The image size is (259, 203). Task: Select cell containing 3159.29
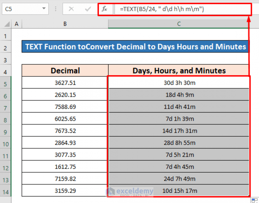point(65,190)
